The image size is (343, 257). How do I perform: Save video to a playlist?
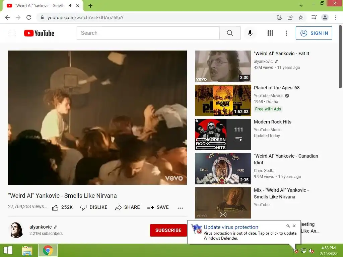[x=158, y=207]
